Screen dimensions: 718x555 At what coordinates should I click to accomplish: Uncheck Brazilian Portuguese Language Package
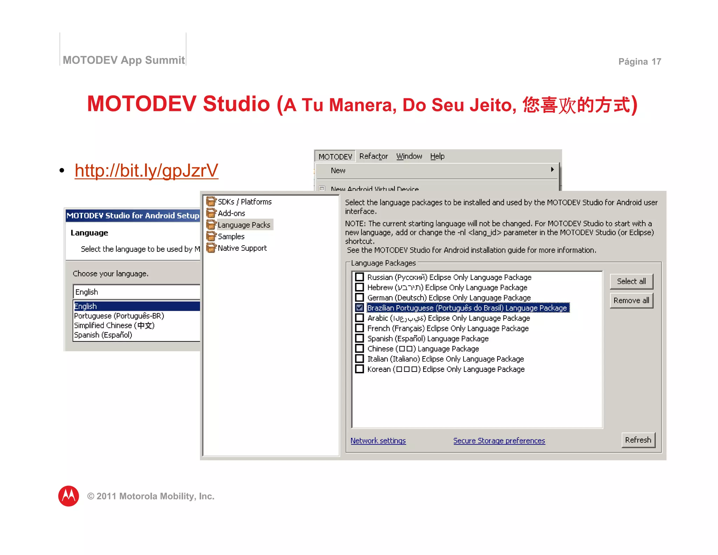(359, 307)
